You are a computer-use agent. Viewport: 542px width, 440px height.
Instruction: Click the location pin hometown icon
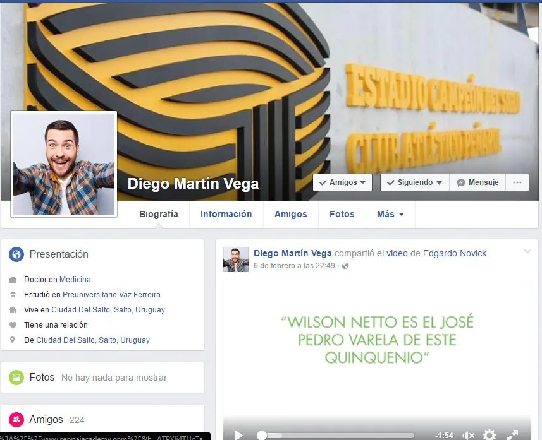point(13,340)
